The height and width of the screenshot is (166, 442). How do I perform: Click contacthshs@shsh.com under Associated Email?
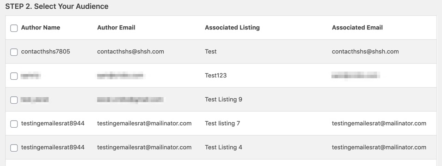365,52
